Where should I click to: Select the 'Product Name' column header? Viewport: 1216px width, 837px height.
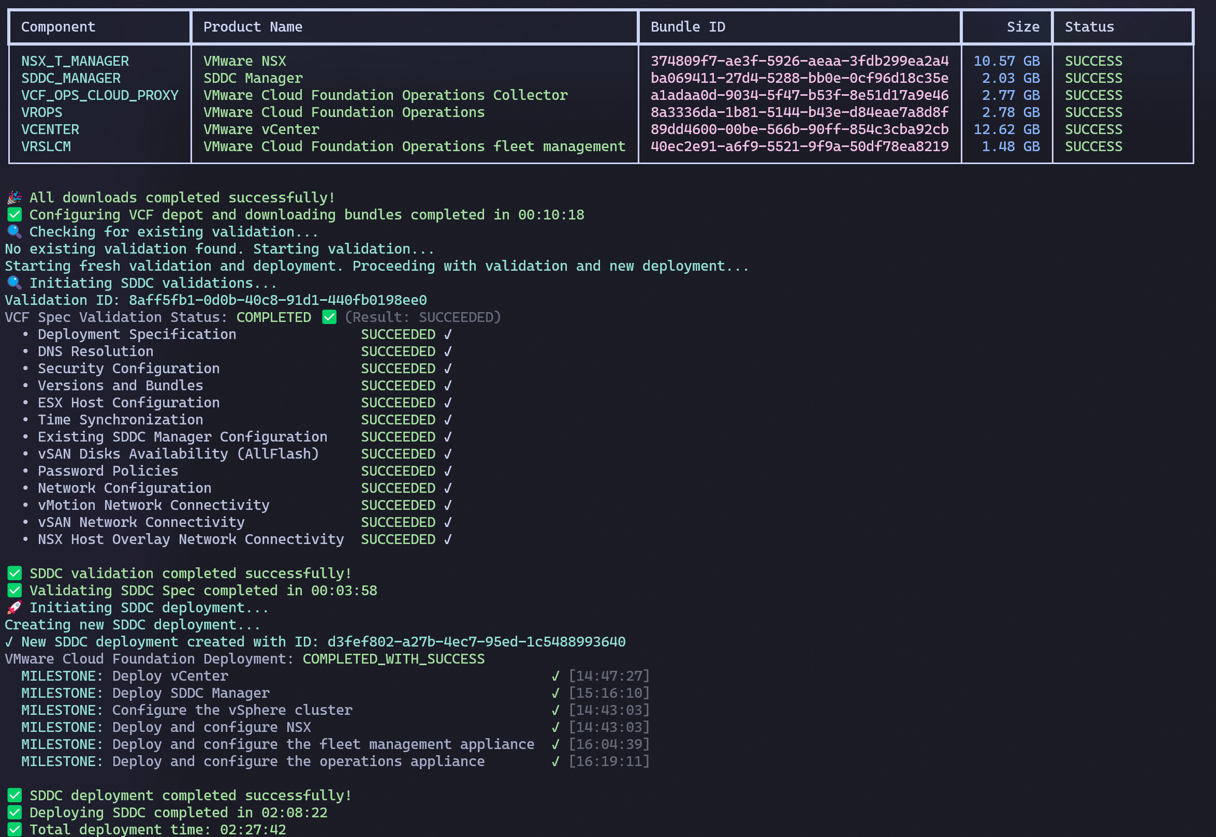(253, 27)
